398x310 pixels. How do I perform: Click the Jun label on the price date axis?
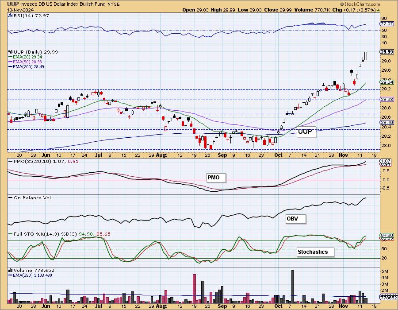click(46, 155)
